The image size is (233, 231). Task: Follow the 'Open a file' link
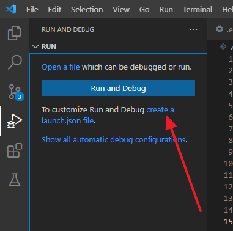pos(61,67)
